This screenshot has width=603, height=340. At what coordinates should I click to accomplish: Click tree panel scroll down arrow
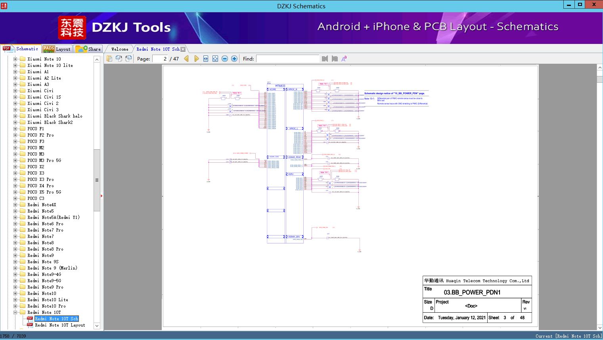click(97, 326)
